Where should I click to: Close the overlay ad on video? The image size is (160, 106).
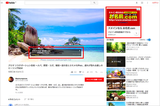click(79, 51)
